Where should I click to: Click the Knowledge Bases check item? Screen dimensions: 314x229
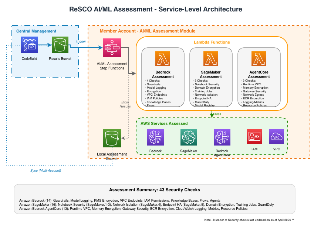[x=158, y=102]
